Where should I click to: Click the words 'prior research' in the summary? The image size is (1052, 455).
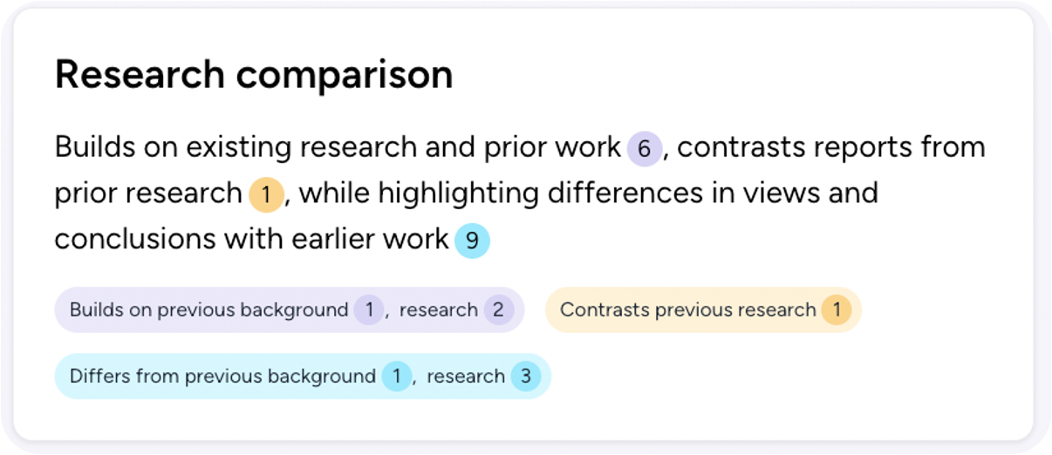coord(147,194)
